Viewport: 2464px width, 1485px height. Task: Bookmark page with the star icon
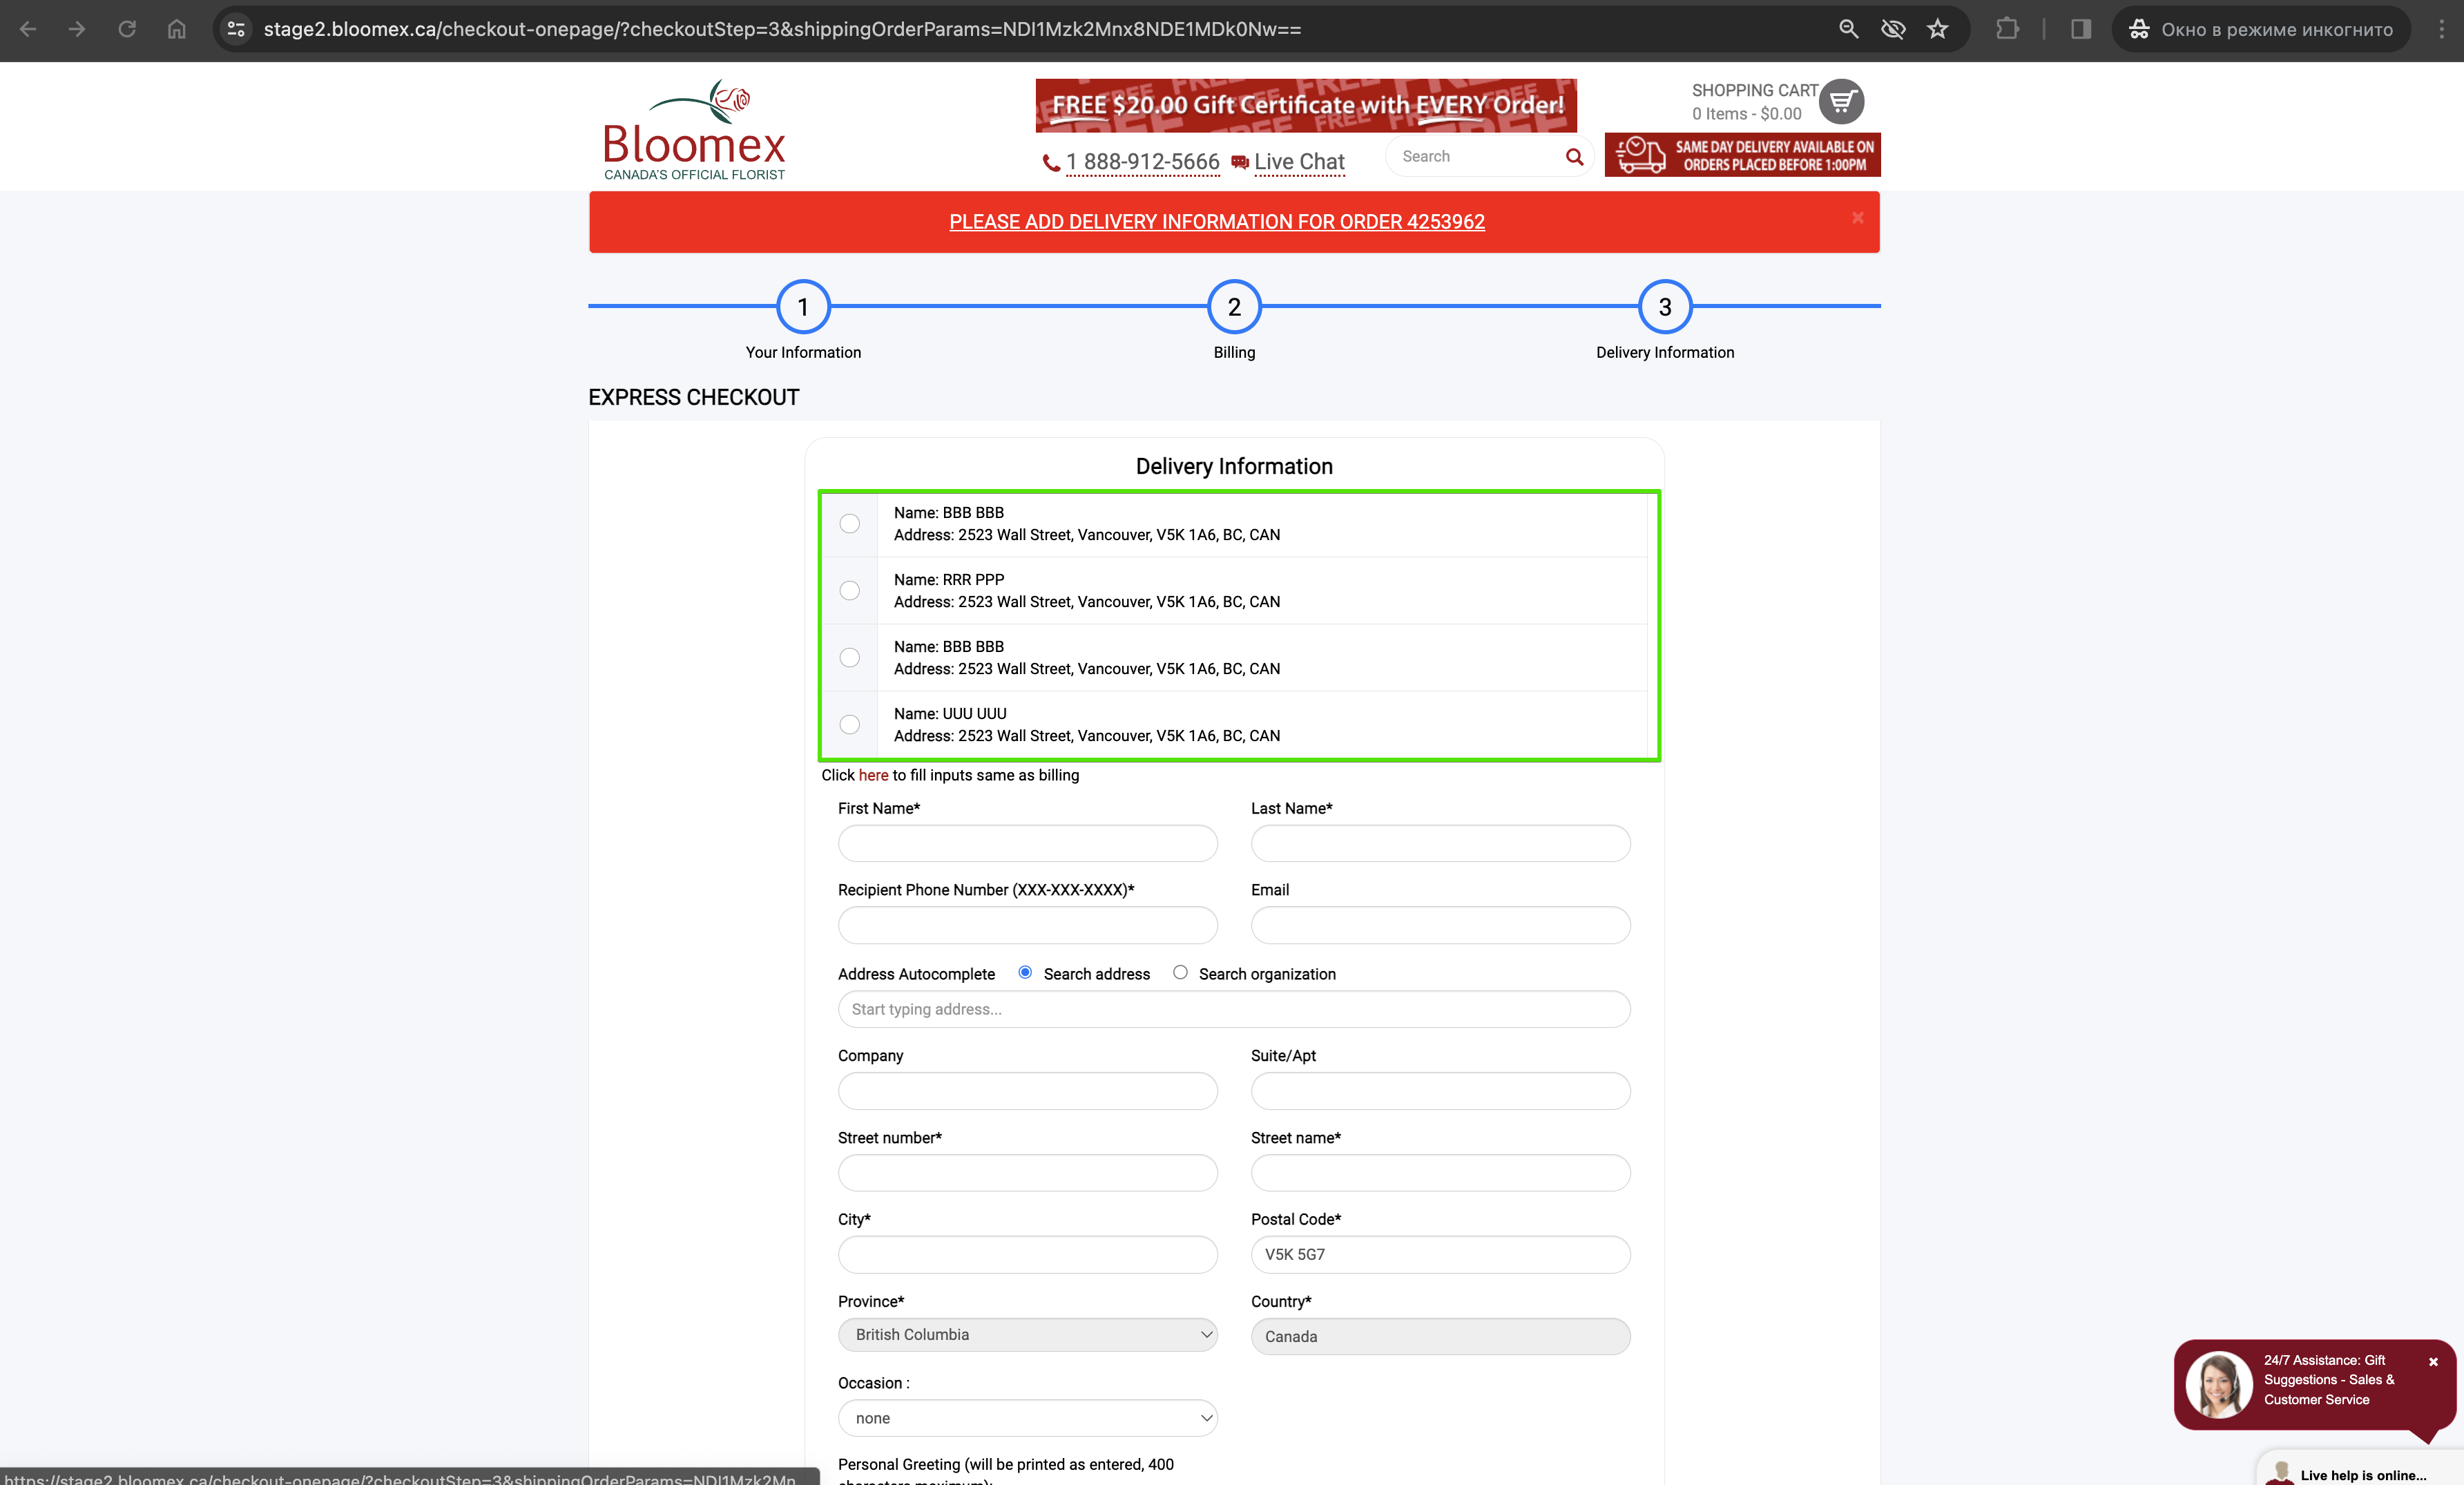1938,29
